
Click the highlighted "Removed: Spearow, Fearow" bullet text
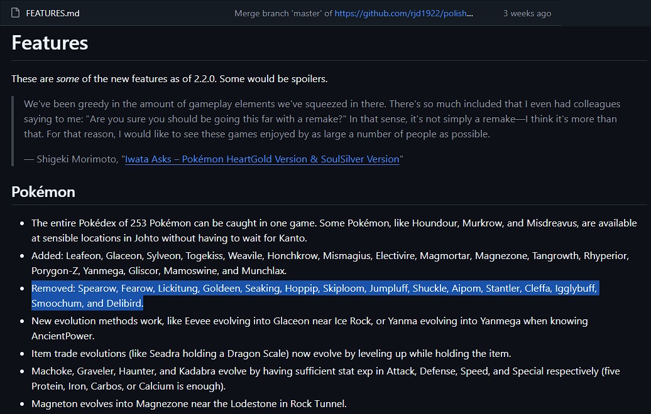click(315, 296)
